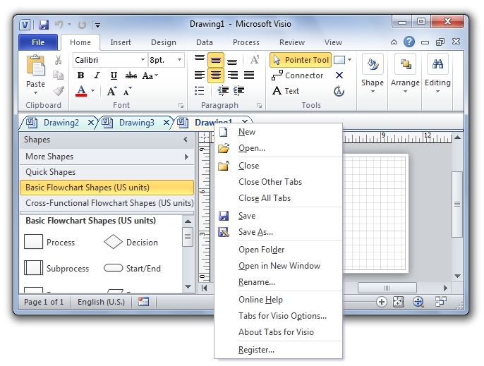Choose Close Other Tabs from context menu
This screenshot has width=484, height=366.
coord(270,182)
